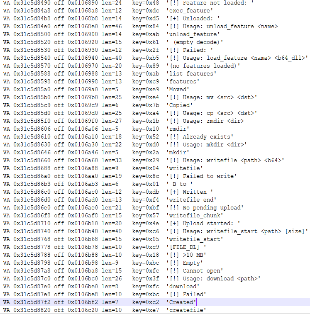Click the 'list_features' decoded string
The image size is (310, 314).
tap(191, 74)
